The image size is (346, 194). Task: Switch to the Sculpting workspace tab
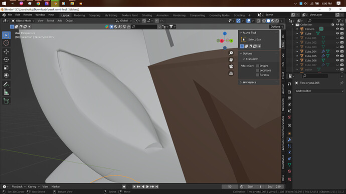click(x=95, y=15)
